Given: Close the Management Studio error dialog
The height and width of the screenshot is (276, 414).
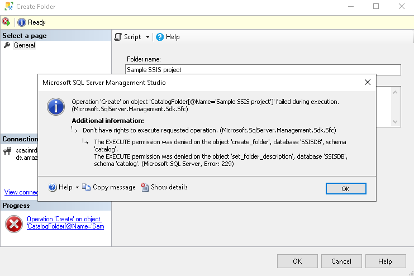Looking at the screenshot, I should pos(367,82).
